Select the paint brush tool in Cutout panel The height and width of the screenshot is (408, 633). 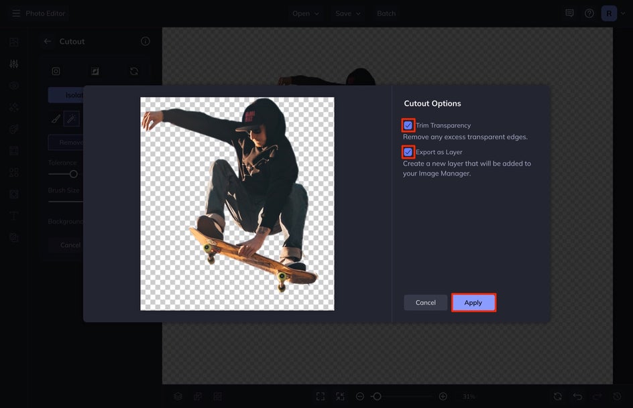tap(56, 119)
